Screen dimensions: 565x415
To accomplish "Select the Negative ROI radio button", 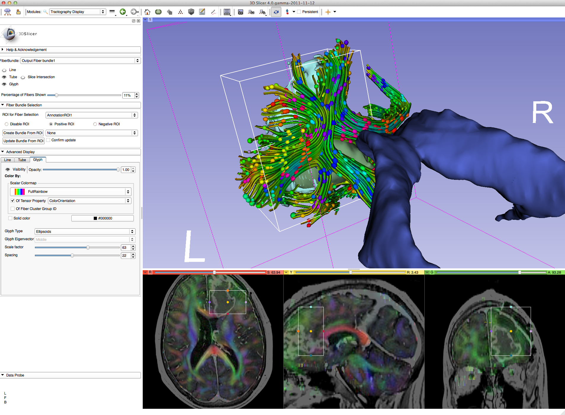I will [95, 124].
